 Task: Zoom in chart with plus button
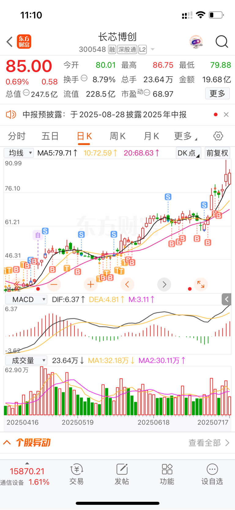pos(91,285)
